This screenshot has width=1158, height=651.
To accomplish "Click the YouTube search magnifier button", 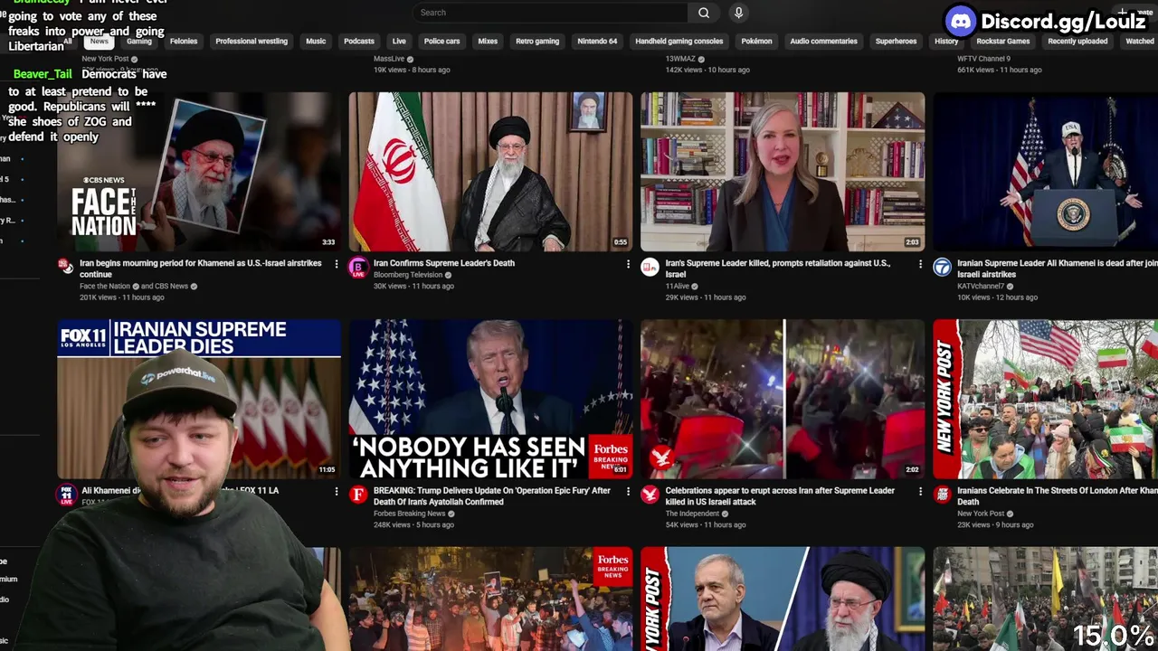I will click(704, 13).
